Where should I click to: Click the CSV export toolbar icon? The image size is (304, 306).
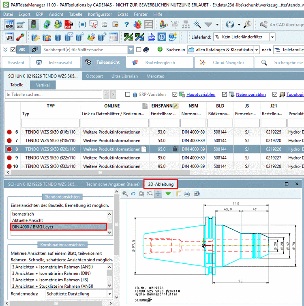coord(151,37)
